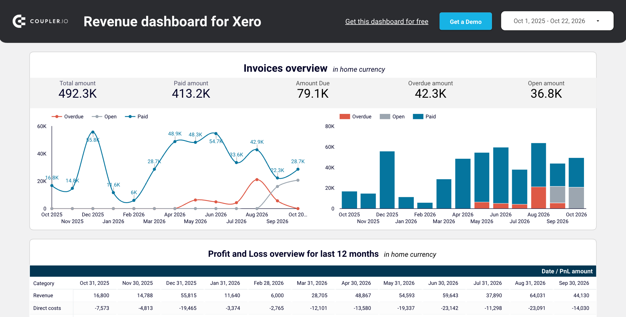The image size is (626, 317).
Task: Click the Date / PnL amount header
Action: tap(567, 271)
